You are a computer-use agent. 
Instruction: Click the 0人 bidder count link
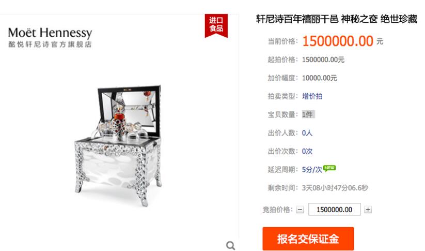[x=307, y=133]
